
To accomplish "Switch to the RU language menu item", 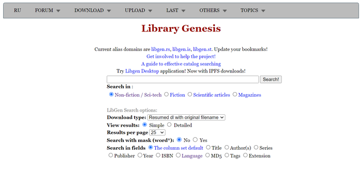I will click(x=17, y=10).
